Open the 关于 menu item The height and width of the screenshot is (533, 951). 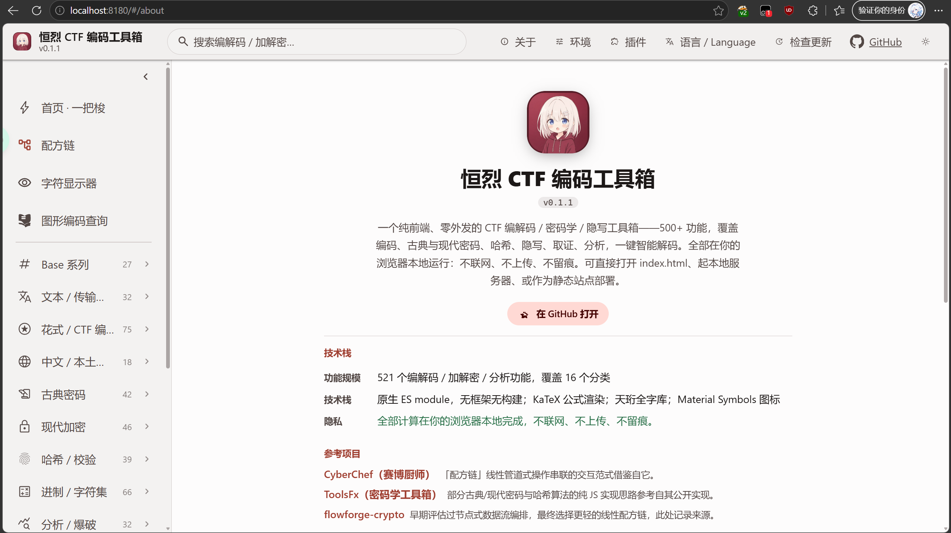[518, 42]
